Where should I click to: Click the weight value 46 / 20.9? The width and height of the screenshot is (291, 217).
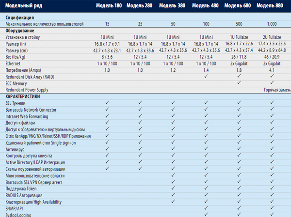pos(272,57)
